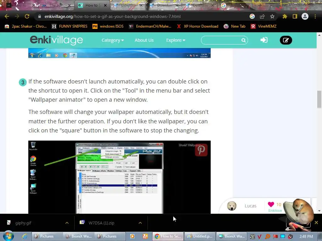Click the page vertical scrollbar thumb

319,99
